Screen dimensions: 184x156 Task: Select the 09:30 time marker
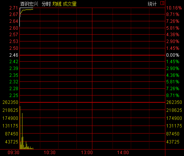click(x=13, y=153)
